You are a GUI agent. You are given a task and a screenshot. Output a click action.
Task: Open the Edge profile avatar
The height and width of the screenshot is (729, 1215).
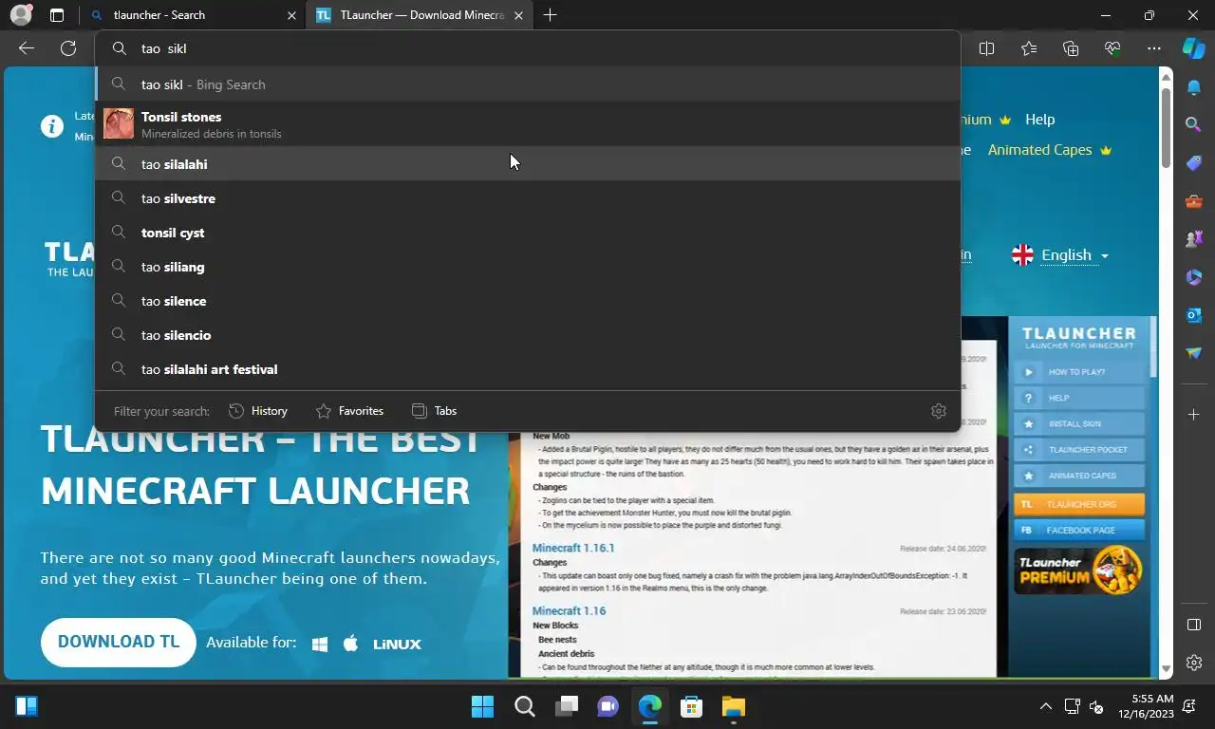click(x=20, y=15)
